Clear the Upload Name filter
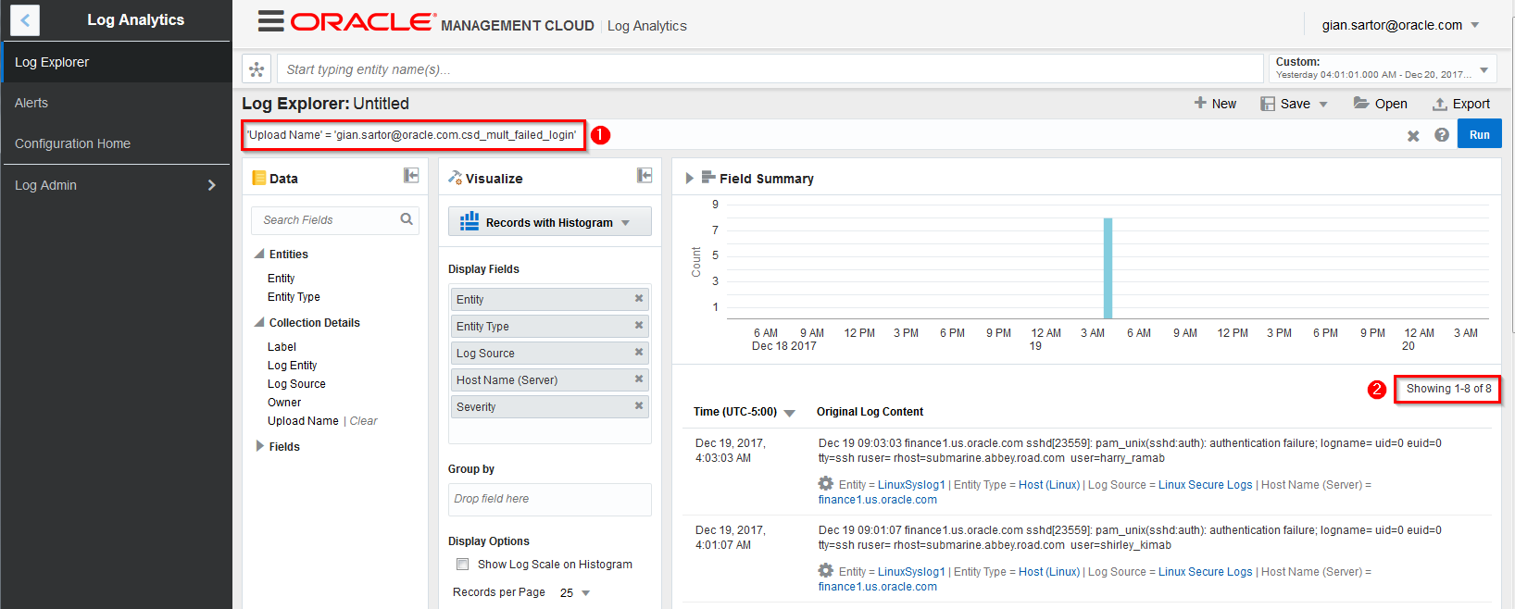 click(363, 421)
